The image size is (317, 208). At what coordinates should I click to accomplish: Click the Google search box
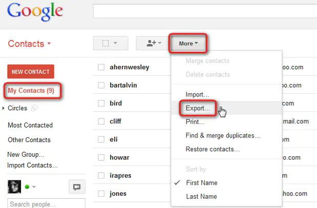(205, 10)
